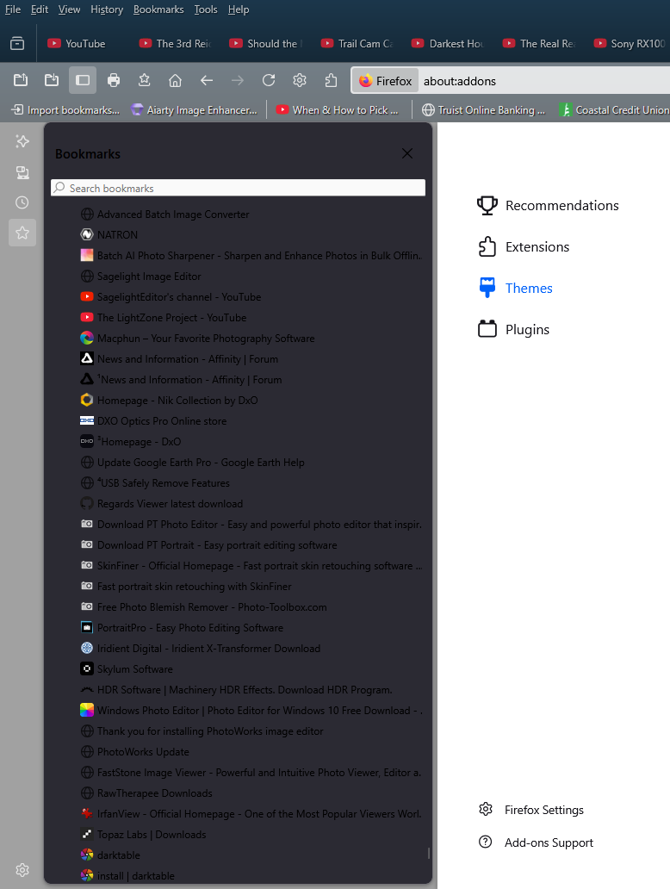Click the bookmarks panel scrollbar thumb

click(x=429, y=854)
